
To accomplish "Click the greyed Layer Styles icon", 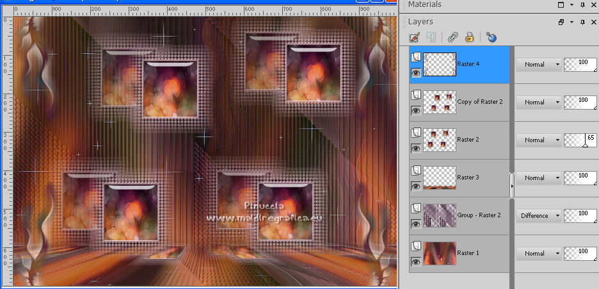I will tap(431, 37).
